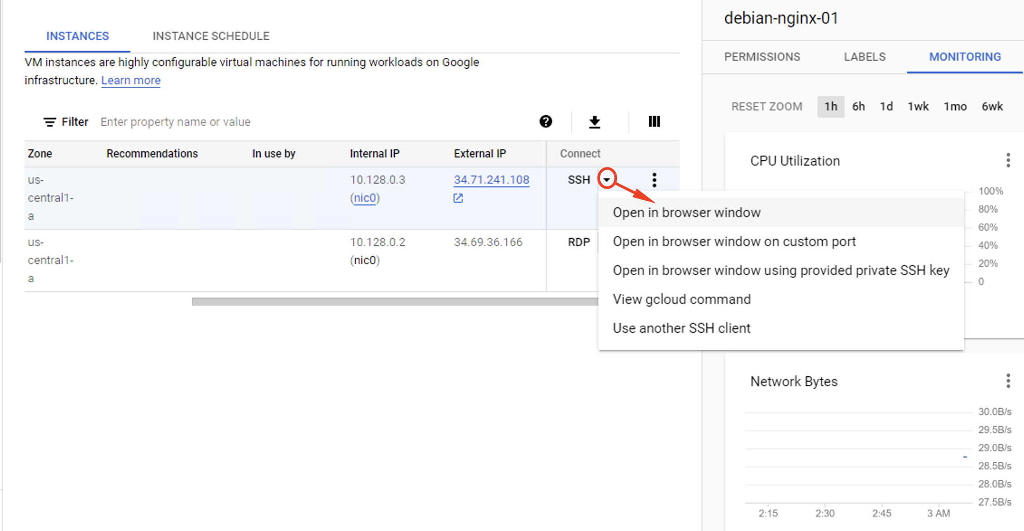
Task: Click the Network Bytes chart title
Action: click(x=794, y=381)
